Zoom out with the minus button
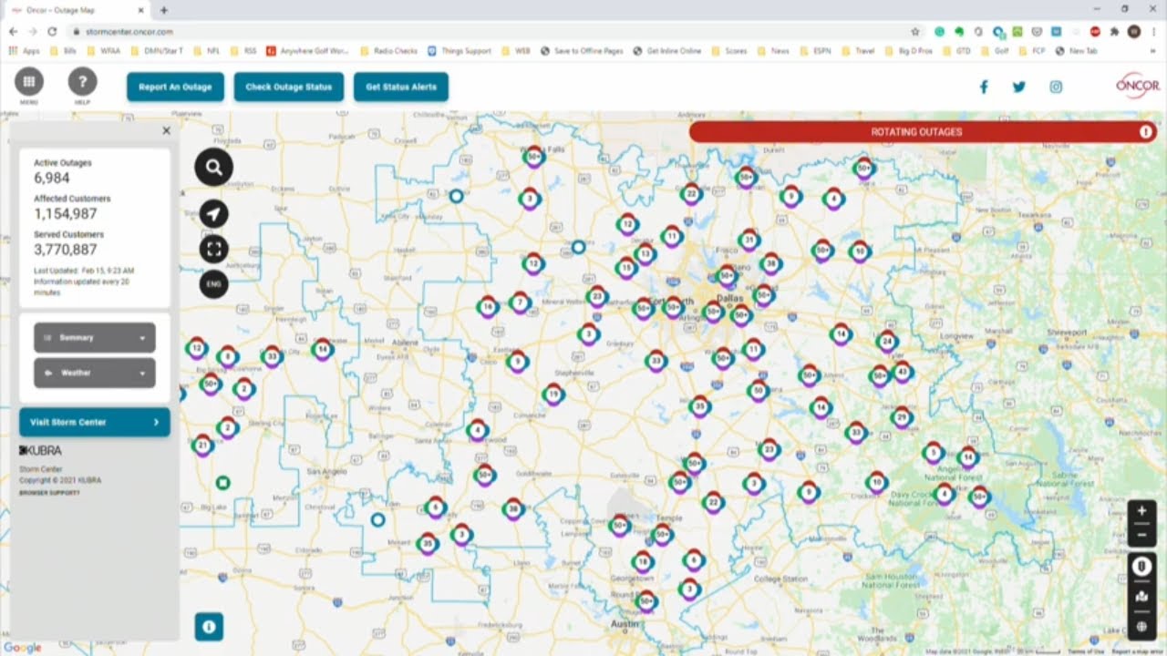1167x656 pixels. [x=1141, y=536]
